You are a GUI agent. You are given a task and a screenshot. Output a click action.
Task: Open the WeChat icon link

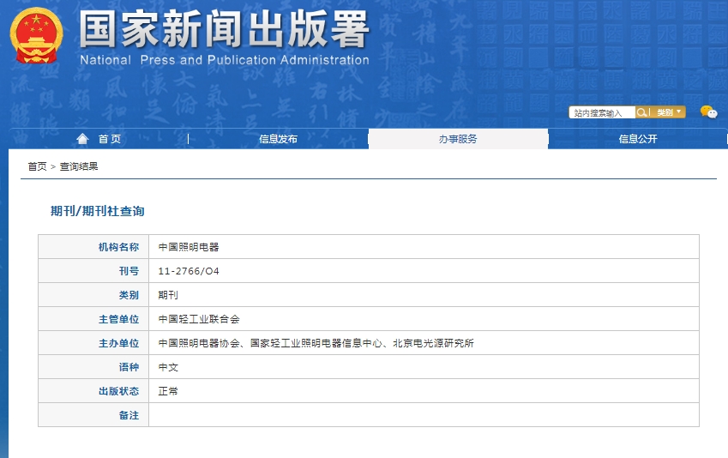[x=707, y=112]
